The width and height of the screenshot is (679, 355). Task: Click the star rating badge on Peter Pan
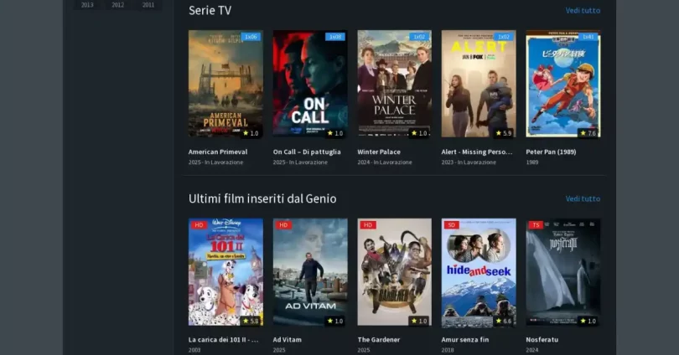(588, 133)
